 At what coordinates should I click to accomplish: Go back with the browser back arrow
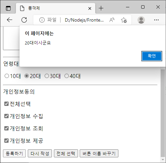[10, 20]
